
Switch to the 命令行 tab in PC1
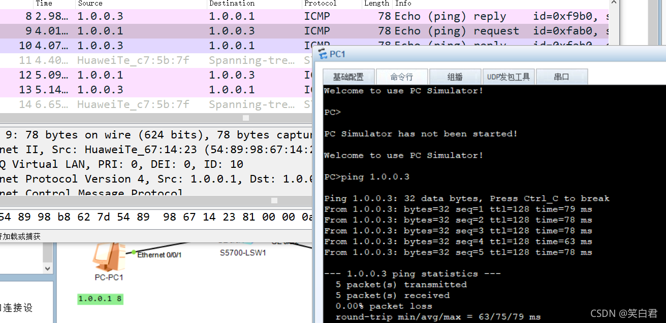coord(401,77)
